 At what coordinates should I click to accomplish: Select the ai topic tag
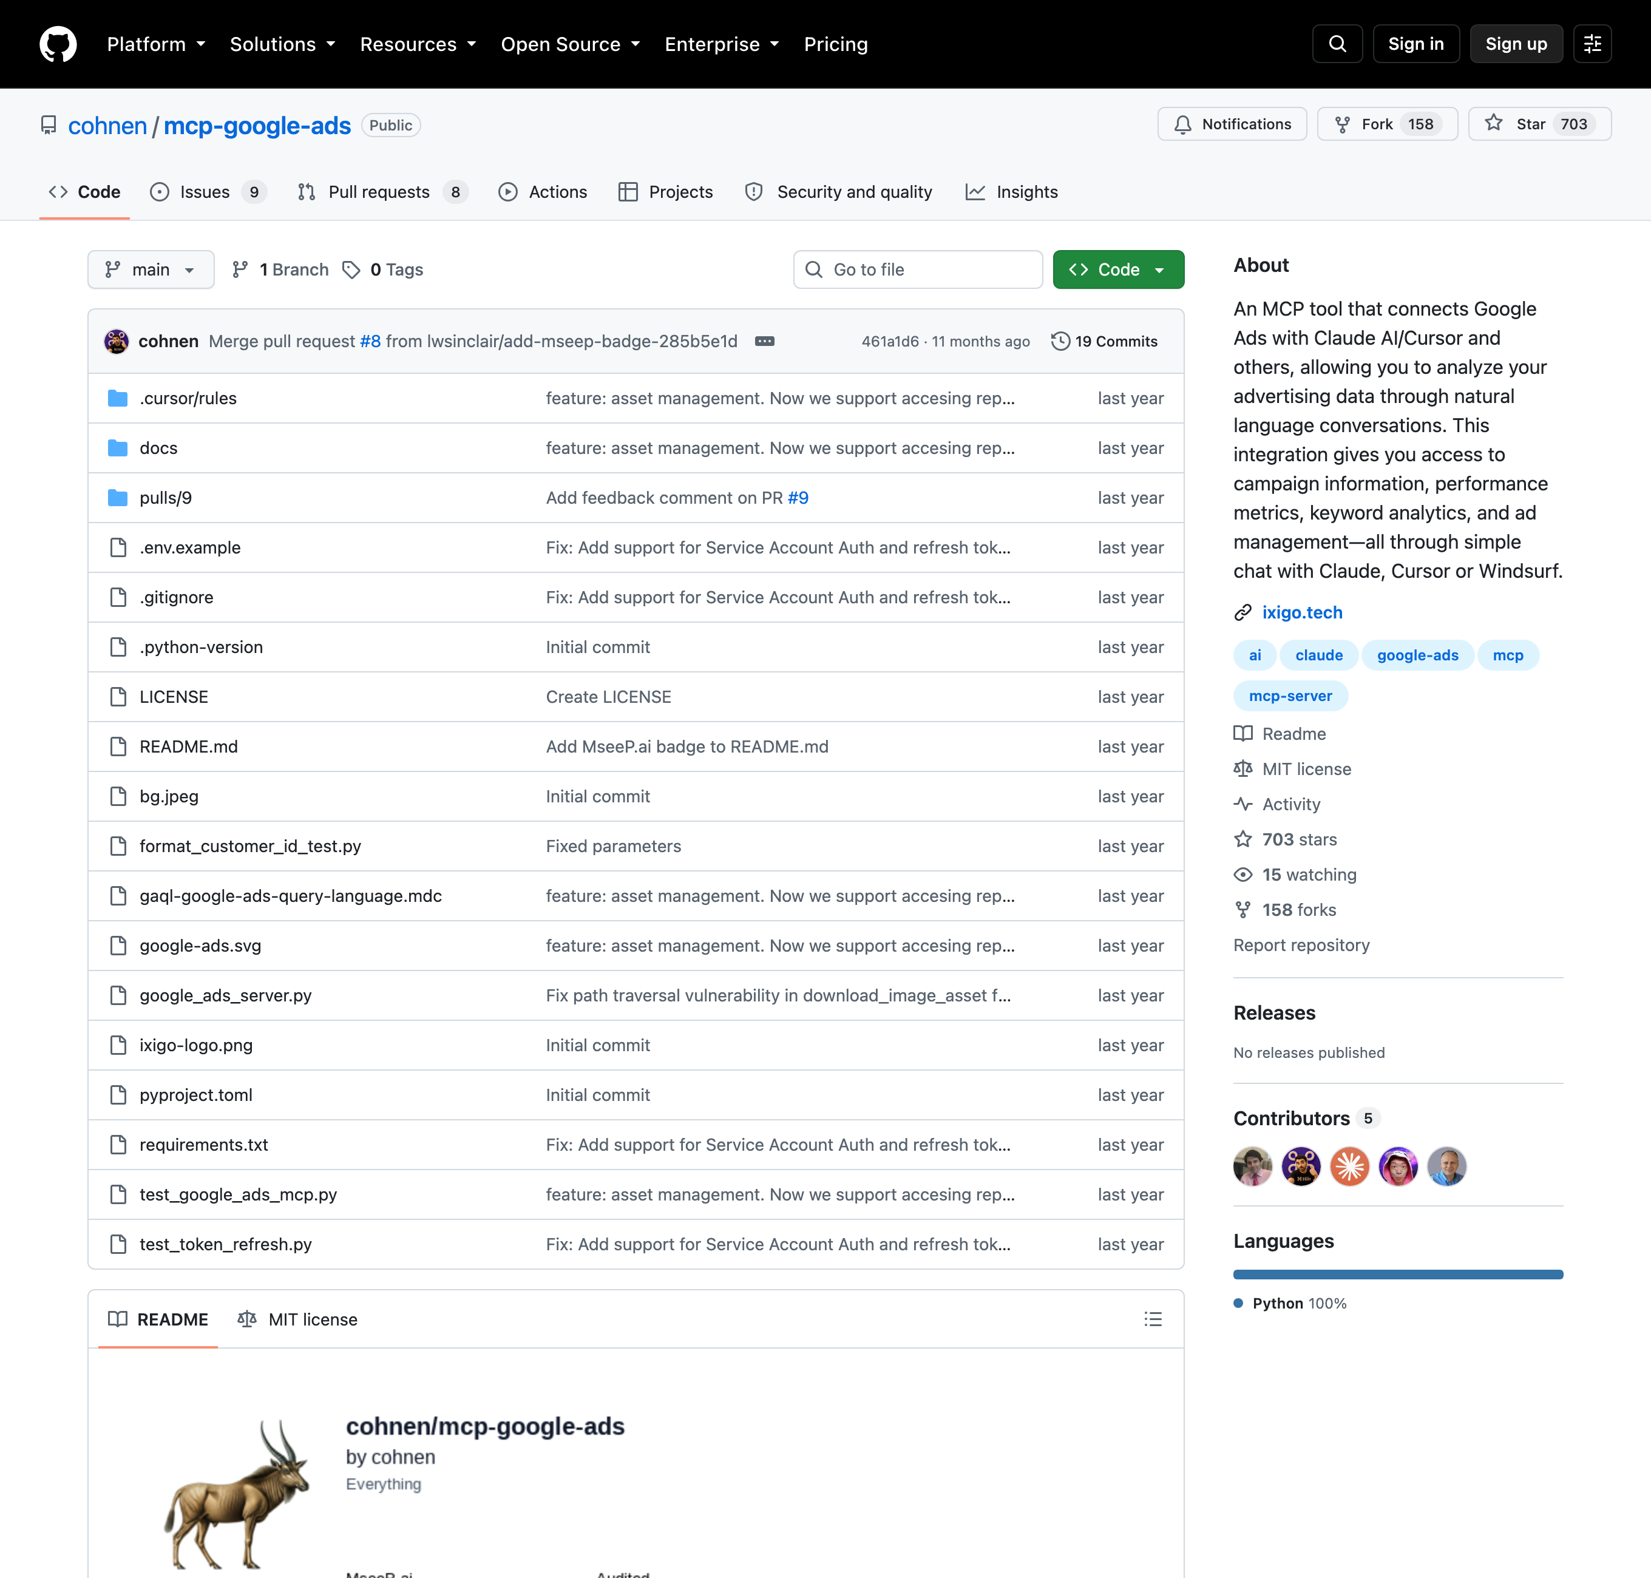click(1255, 655)
